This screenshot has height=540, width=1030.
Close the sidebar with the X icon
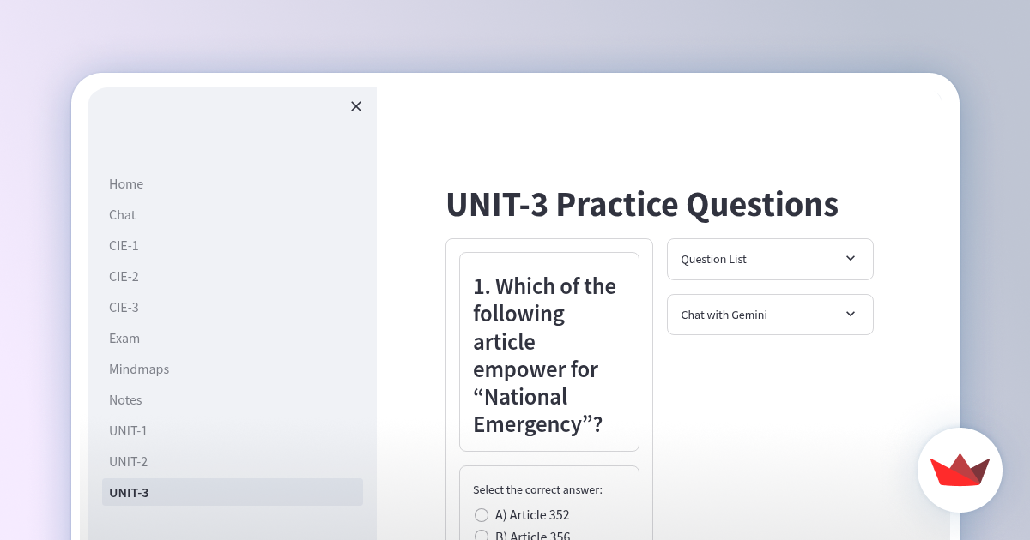point(356,106)
